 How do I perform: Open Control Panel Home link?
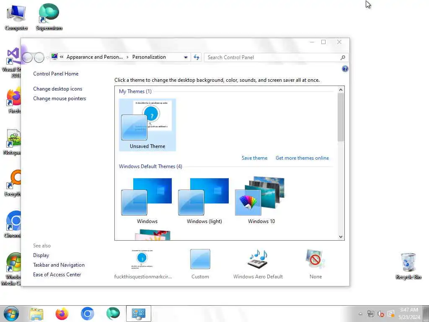[56, 74]
